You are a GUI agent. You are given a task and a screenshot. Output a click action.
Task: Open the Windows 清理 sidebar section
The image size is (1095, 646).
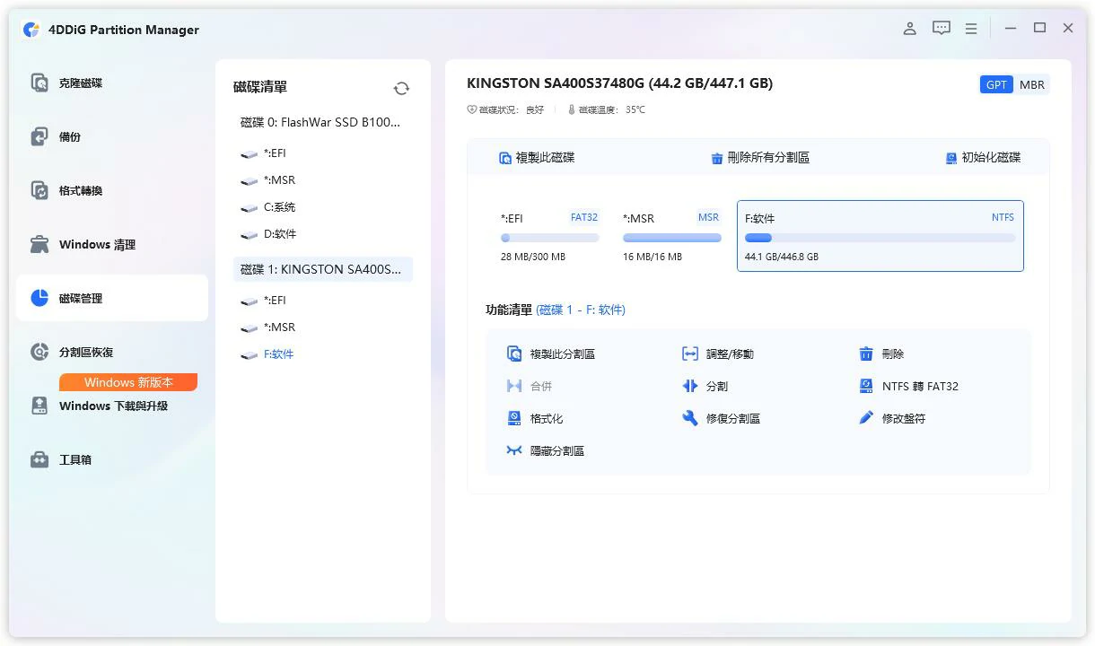112,244
